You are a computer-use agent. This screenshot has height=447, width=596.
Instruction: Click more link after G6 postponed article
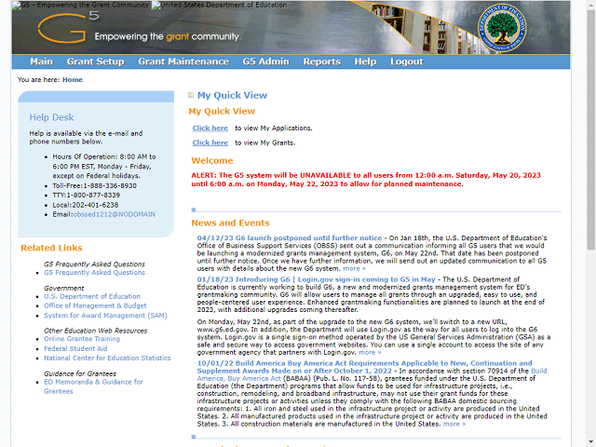click(354, 268)
